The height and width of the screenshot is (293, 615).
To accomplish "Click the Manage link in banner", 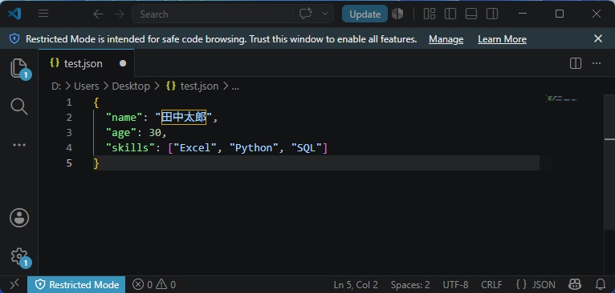I will [446, 39].
